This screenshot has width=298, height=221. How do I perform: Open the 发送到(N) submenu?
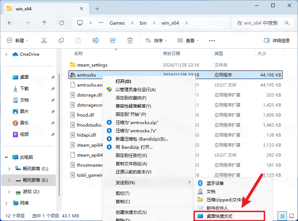coord(149,182)
